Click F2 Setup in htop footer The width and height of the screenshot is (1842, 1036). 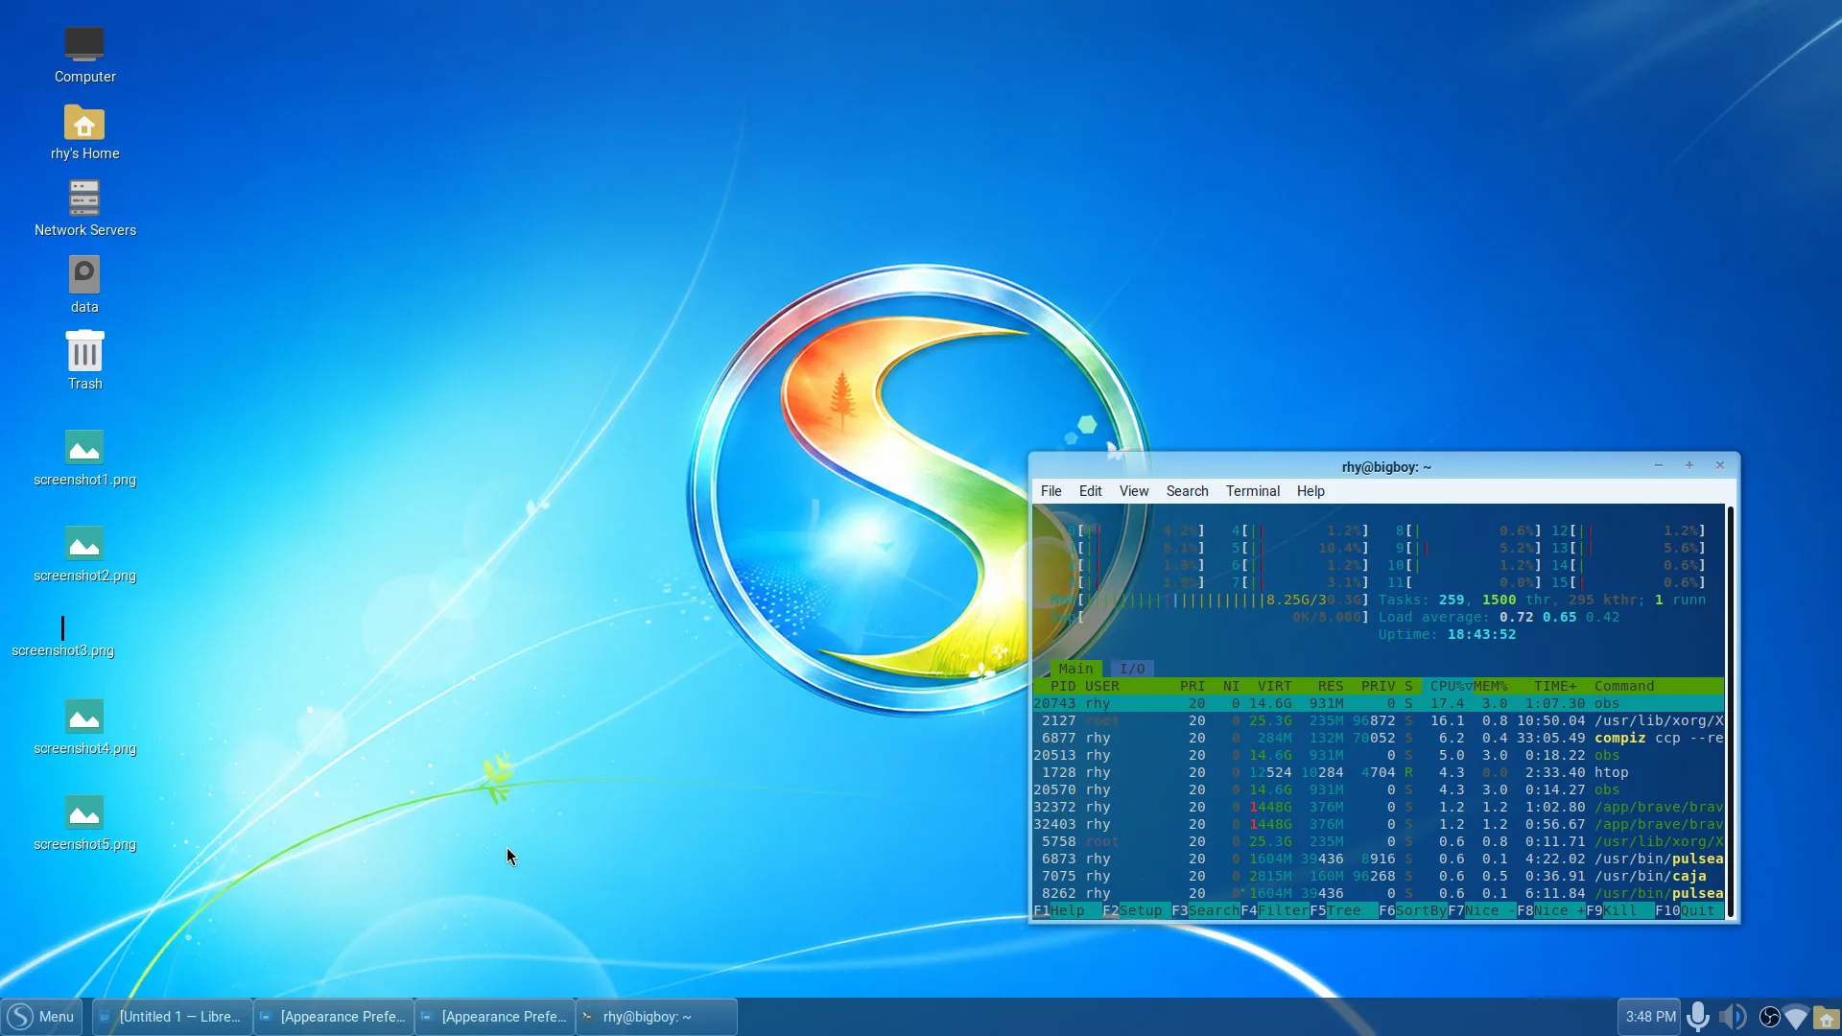pos(1136,910)
